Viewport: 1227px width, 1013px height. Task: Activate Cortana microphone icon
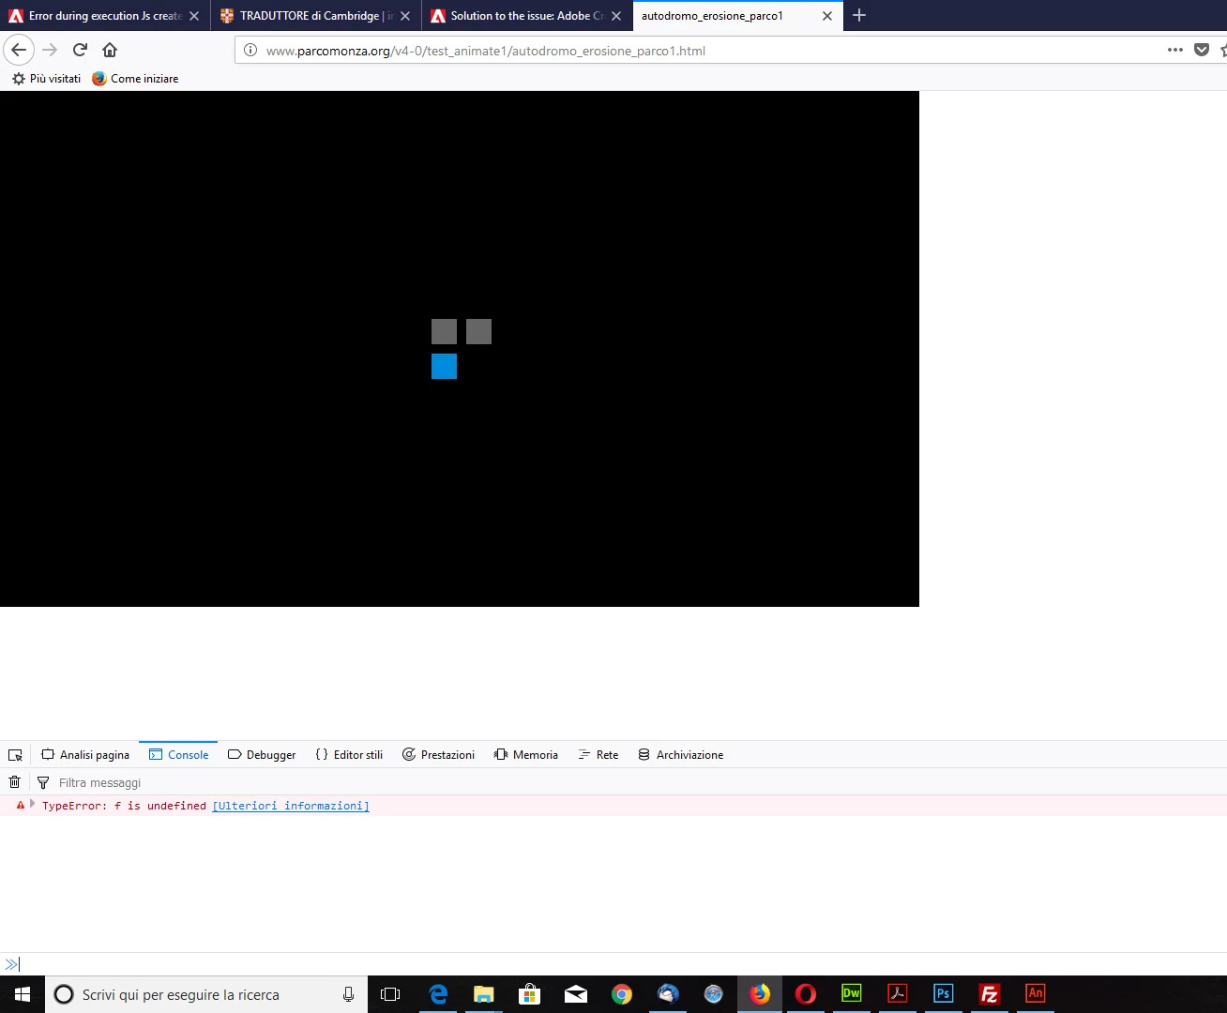click(x=349, y=994)
